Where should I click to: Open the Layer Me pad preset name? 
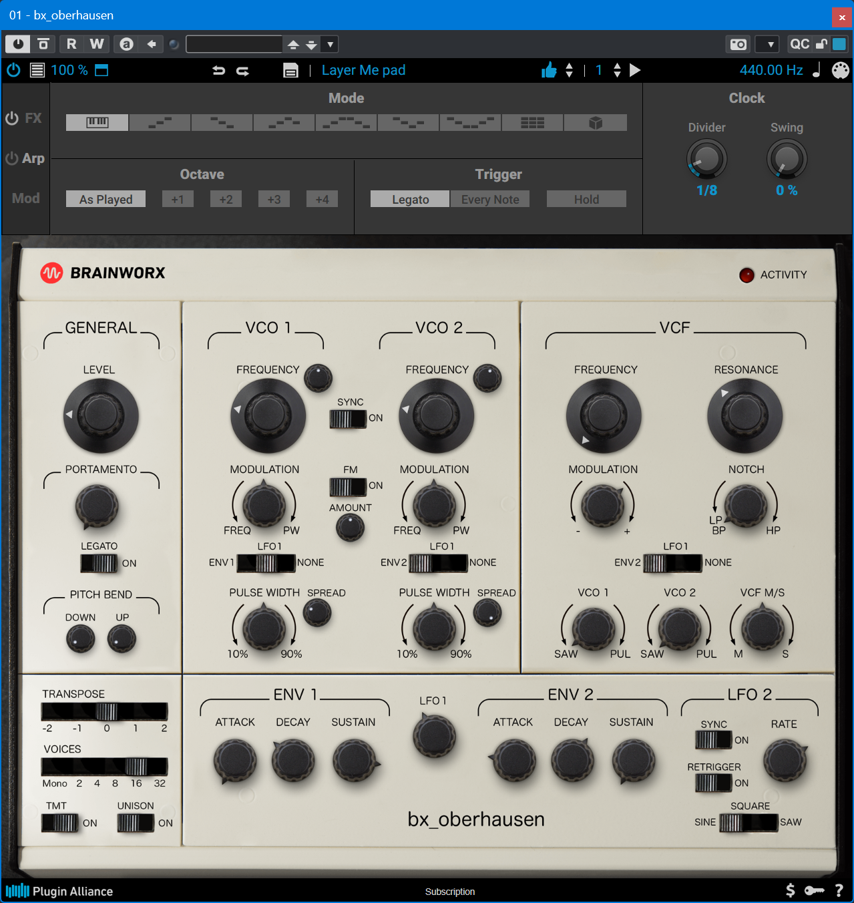coord(363,70)
